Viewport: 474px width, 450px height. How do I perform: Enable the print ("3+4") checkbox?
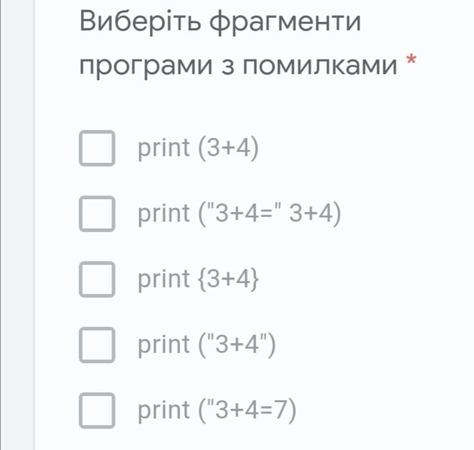[96, 345]
